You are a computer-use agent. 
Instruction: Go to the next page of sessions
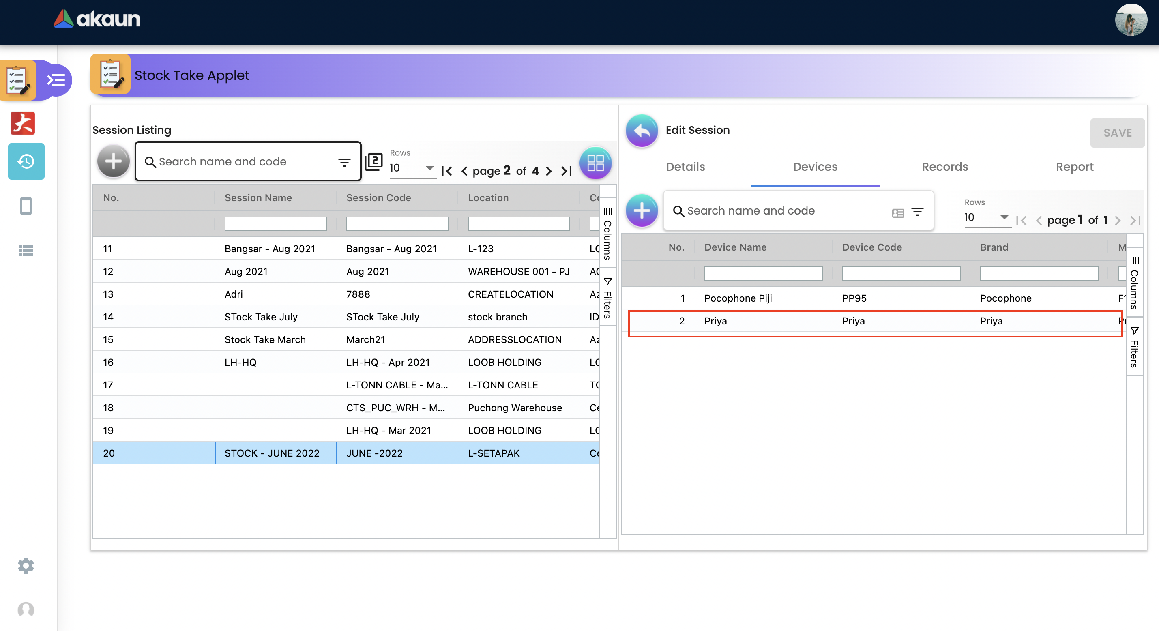[x=548, y=171]
